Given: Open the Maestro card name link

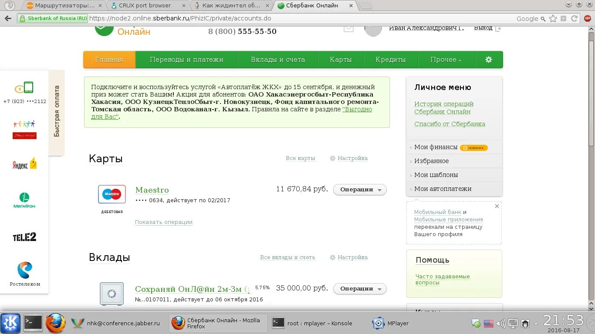Looking at the screenshot, I should click(152, 190).
